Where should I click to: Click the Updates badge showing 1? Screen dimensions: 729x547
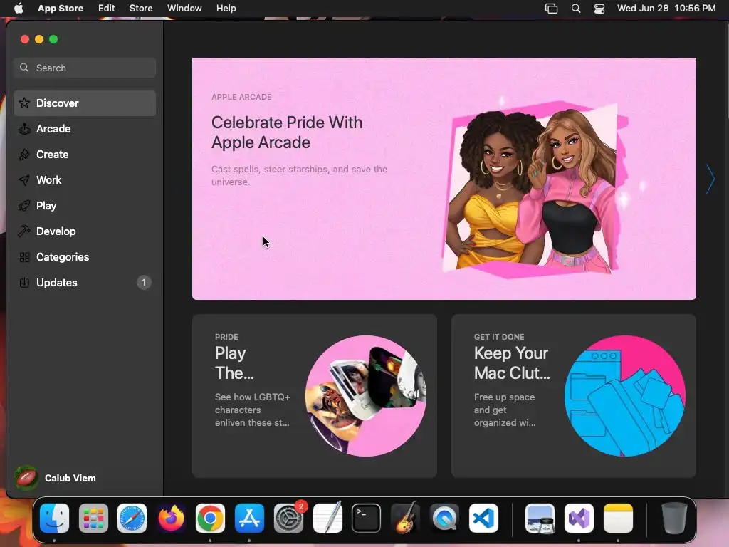tap(144, 282)
